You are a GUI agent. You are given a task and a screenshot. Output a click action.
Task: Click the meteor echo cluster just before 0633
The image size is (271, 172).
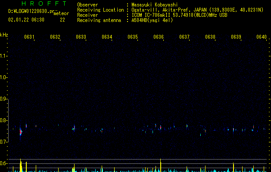(74, 128)
